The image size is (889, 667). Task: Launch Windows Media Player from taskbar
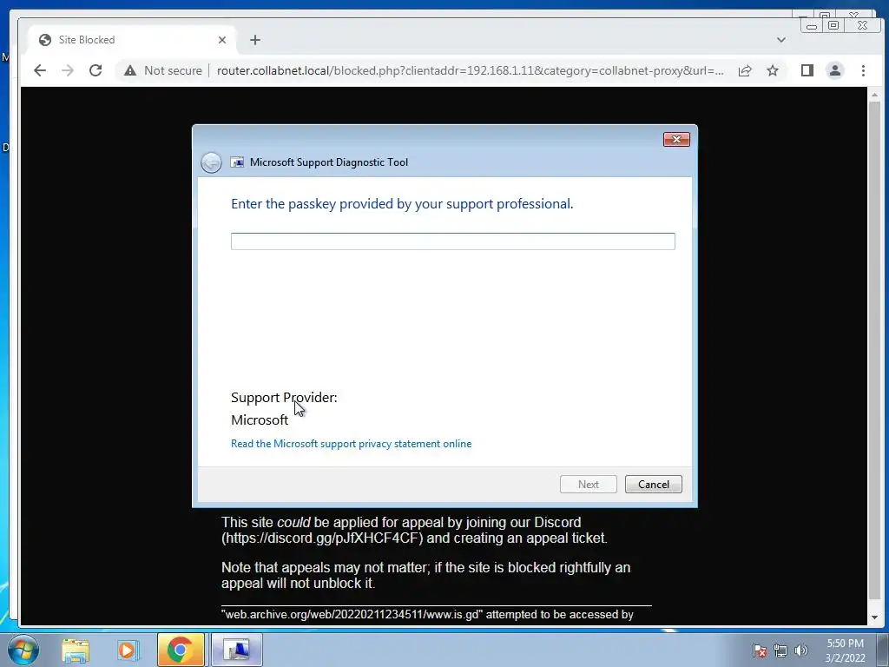(128, 650)
